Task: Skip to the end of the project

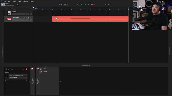Action: coord(88,5)
